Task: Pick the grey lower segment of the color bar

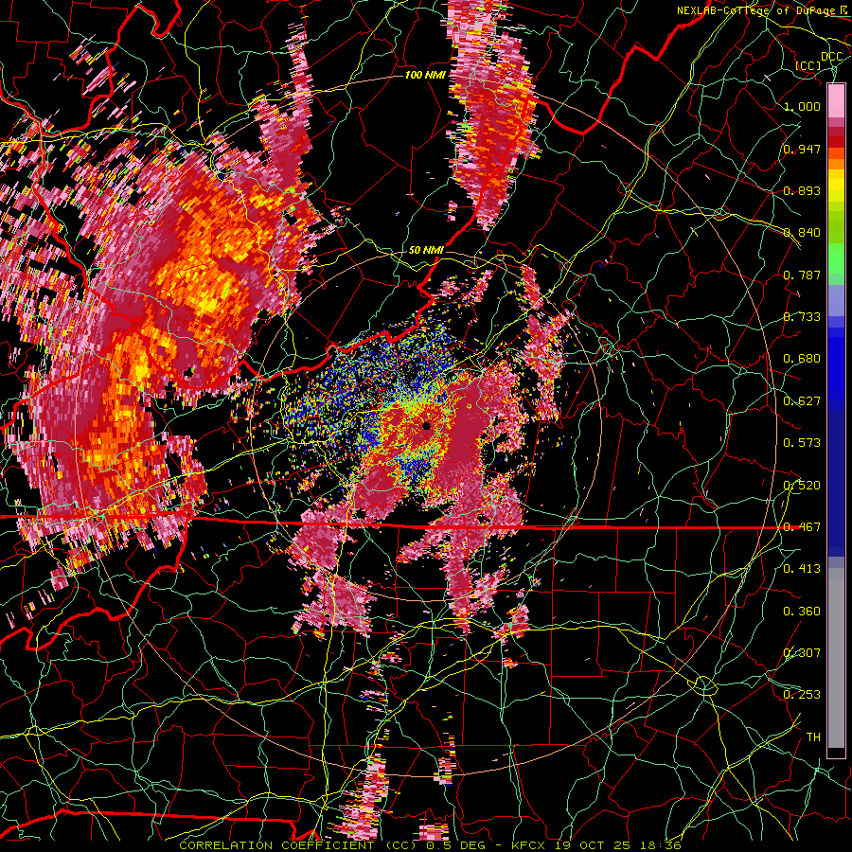Action: coord(836,658)
